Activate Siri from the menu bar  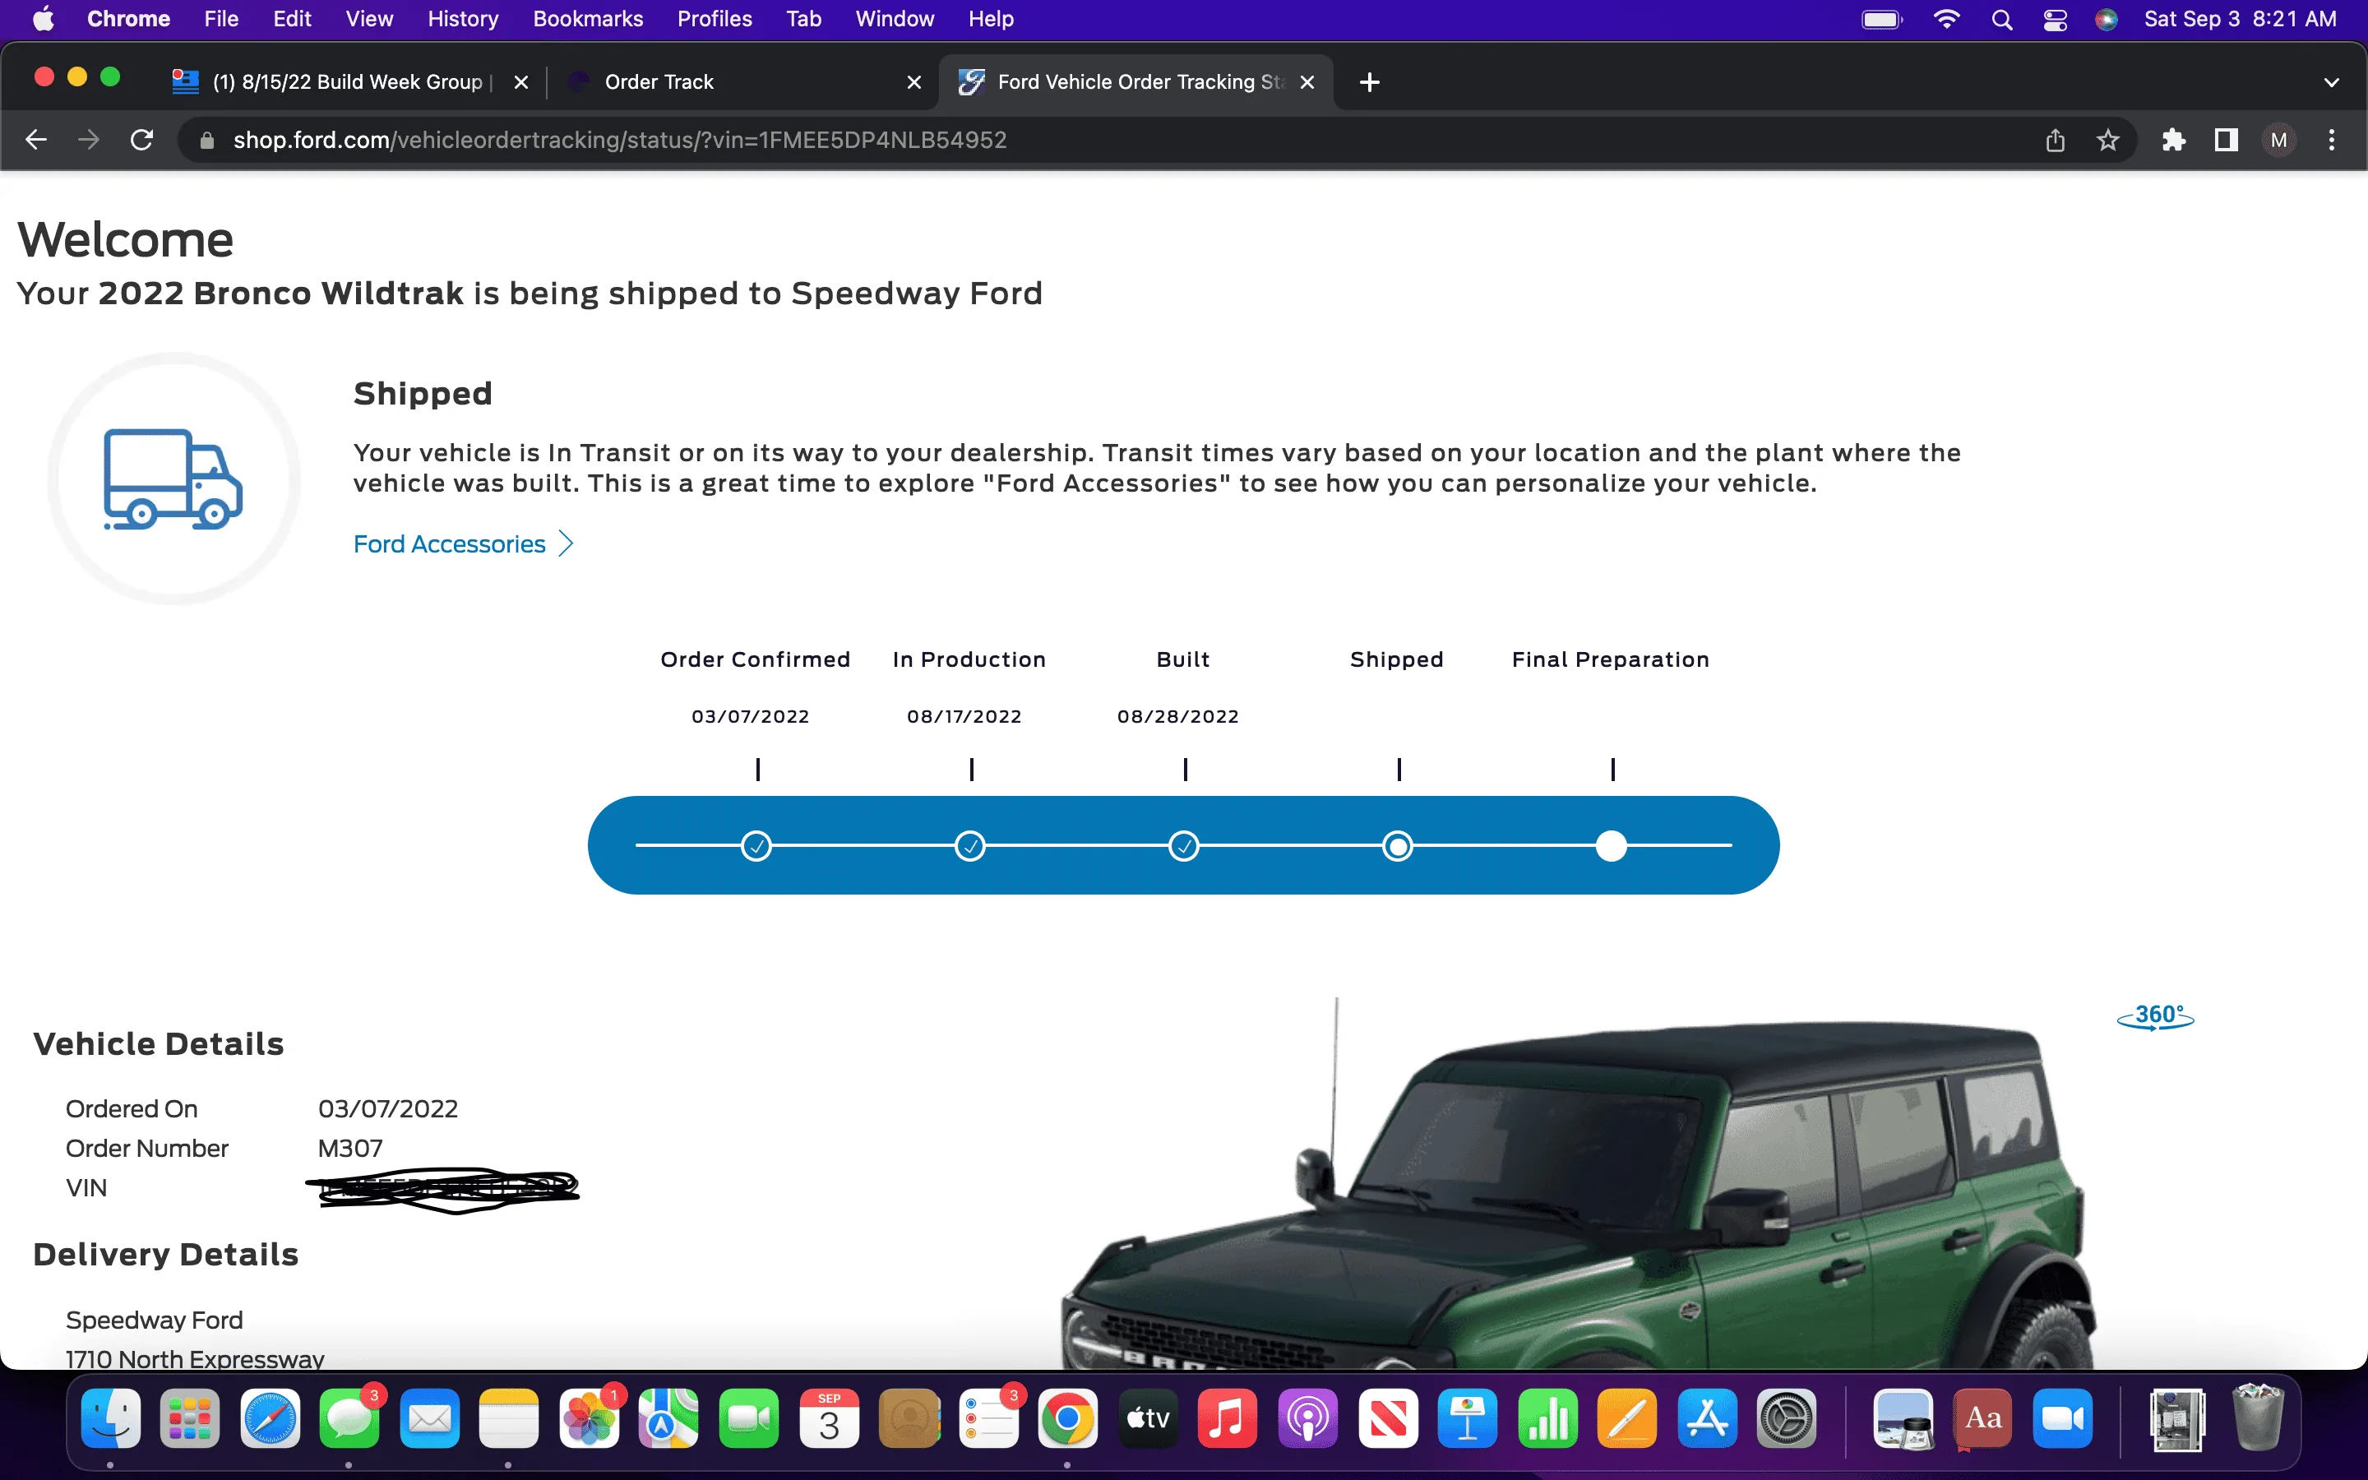coord(2107,20)
